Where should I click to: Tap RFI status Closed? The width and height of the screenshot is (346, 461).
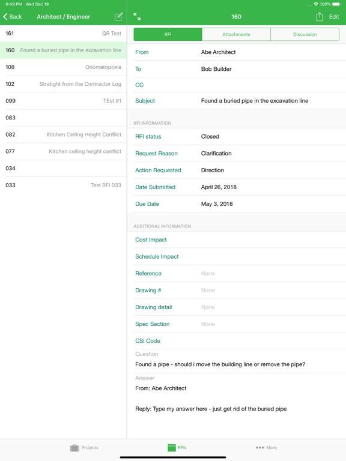tap(237, 136)
